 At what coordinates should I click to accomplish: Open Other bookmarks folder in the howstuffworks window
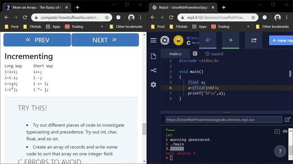click(x=126, y=26)
